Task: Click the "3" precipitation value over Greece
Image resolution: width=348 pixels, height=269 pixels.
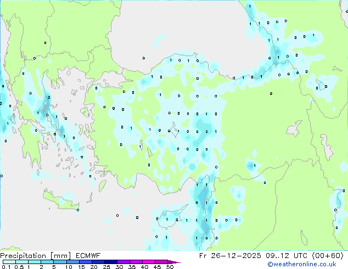Action: (x=49, y=97)
